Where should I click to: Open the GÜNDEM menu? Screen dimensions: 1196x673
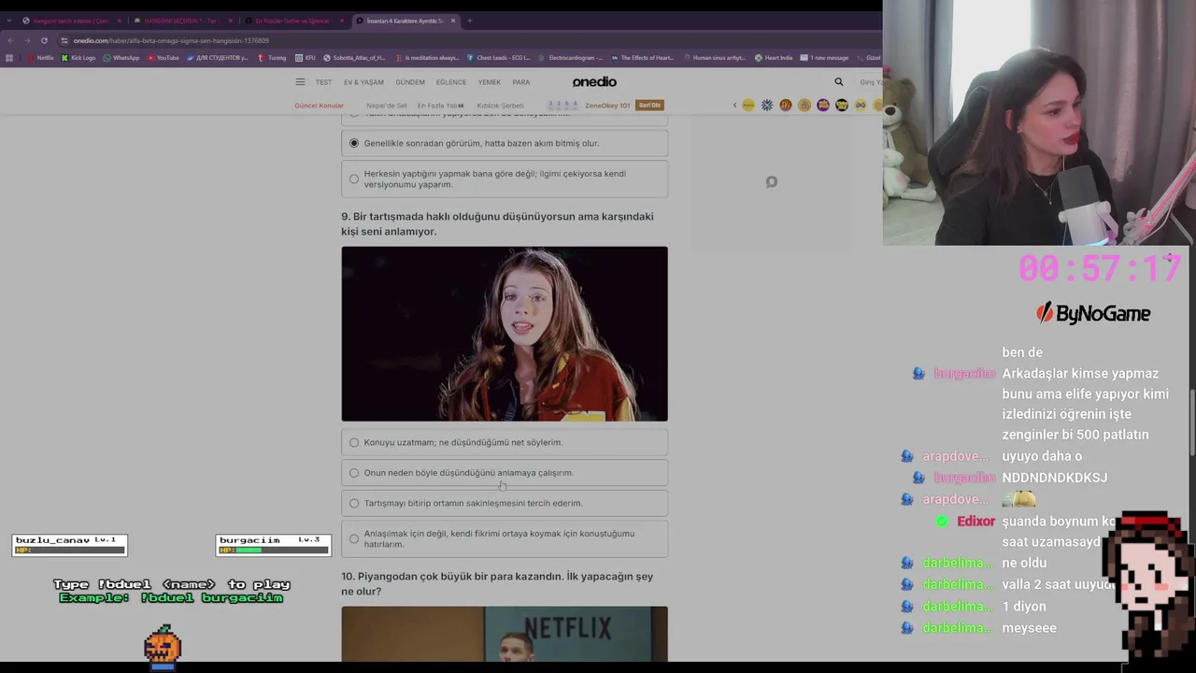click(x=410, y=82)
